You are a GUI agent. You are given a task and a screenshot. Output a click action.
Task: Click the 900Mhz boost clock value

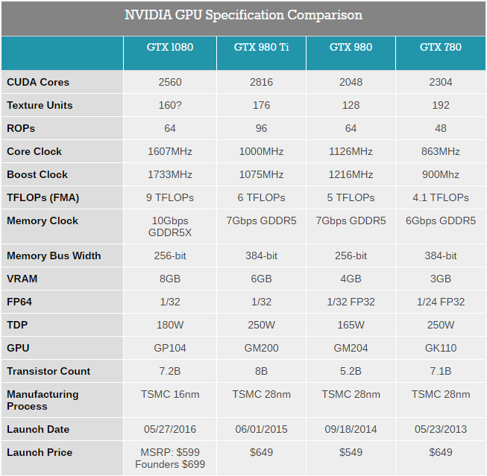click(x=441, y=174)
